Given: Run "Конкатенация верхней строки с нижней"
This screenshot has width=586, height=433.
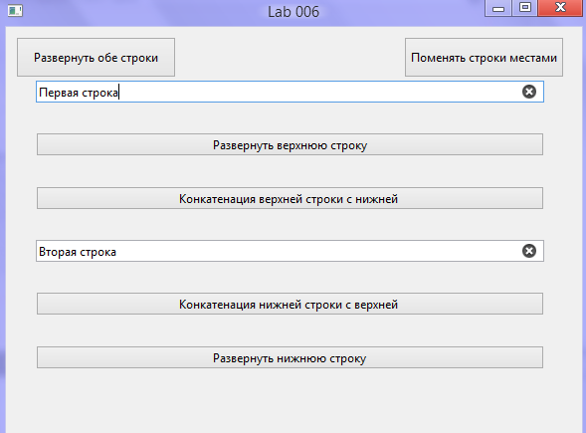Looking at the screenshot, I should pos(290,198).
